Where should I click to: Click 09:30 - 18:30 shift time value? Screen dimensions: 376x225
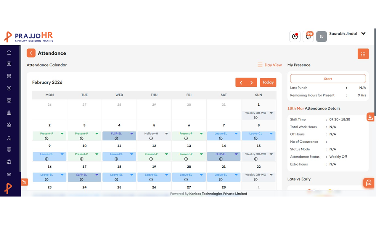[x=340, y=120]
